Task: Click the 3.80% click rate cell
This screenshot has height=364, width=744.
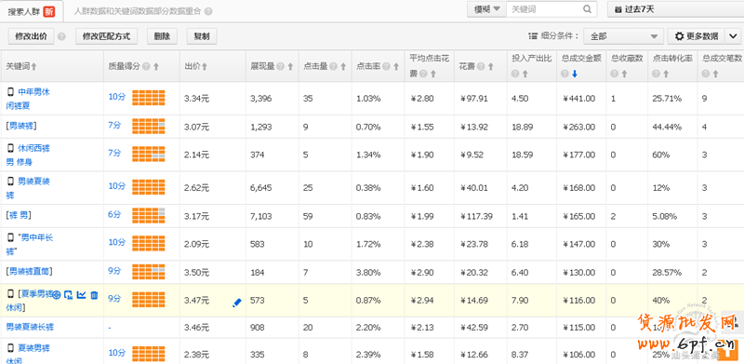Action: tap(368, 272)
